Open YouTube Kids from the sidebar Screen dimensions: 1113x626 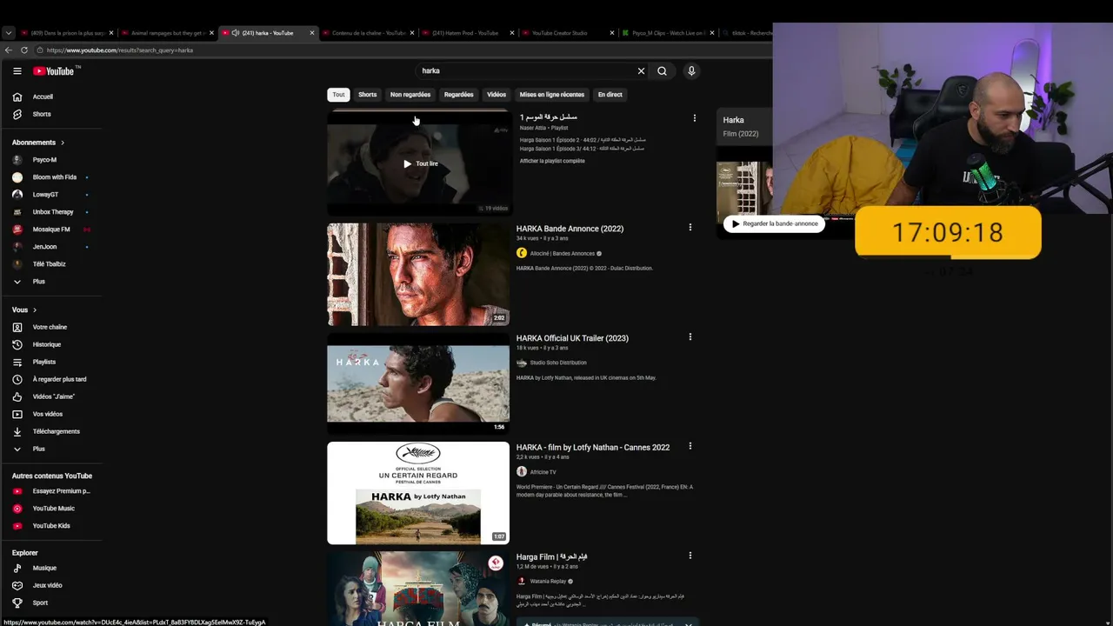pos(52,526)
